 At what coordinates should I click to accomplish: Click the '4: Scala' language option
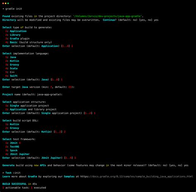[x=12, y=69]
